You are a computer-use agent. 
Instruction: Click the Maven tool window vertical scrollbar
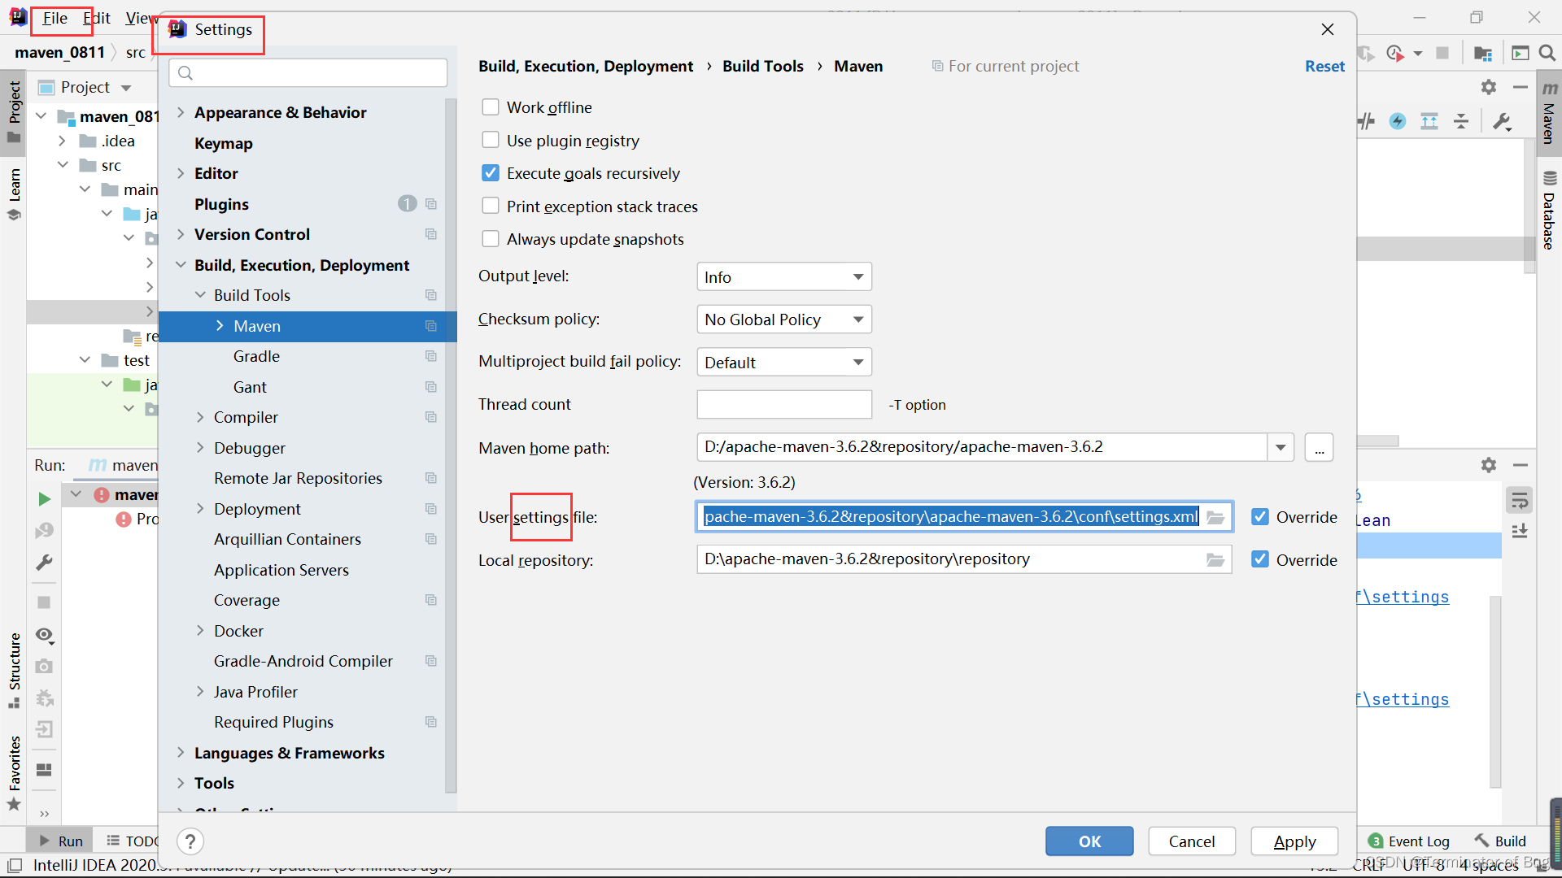[1529, 207]
